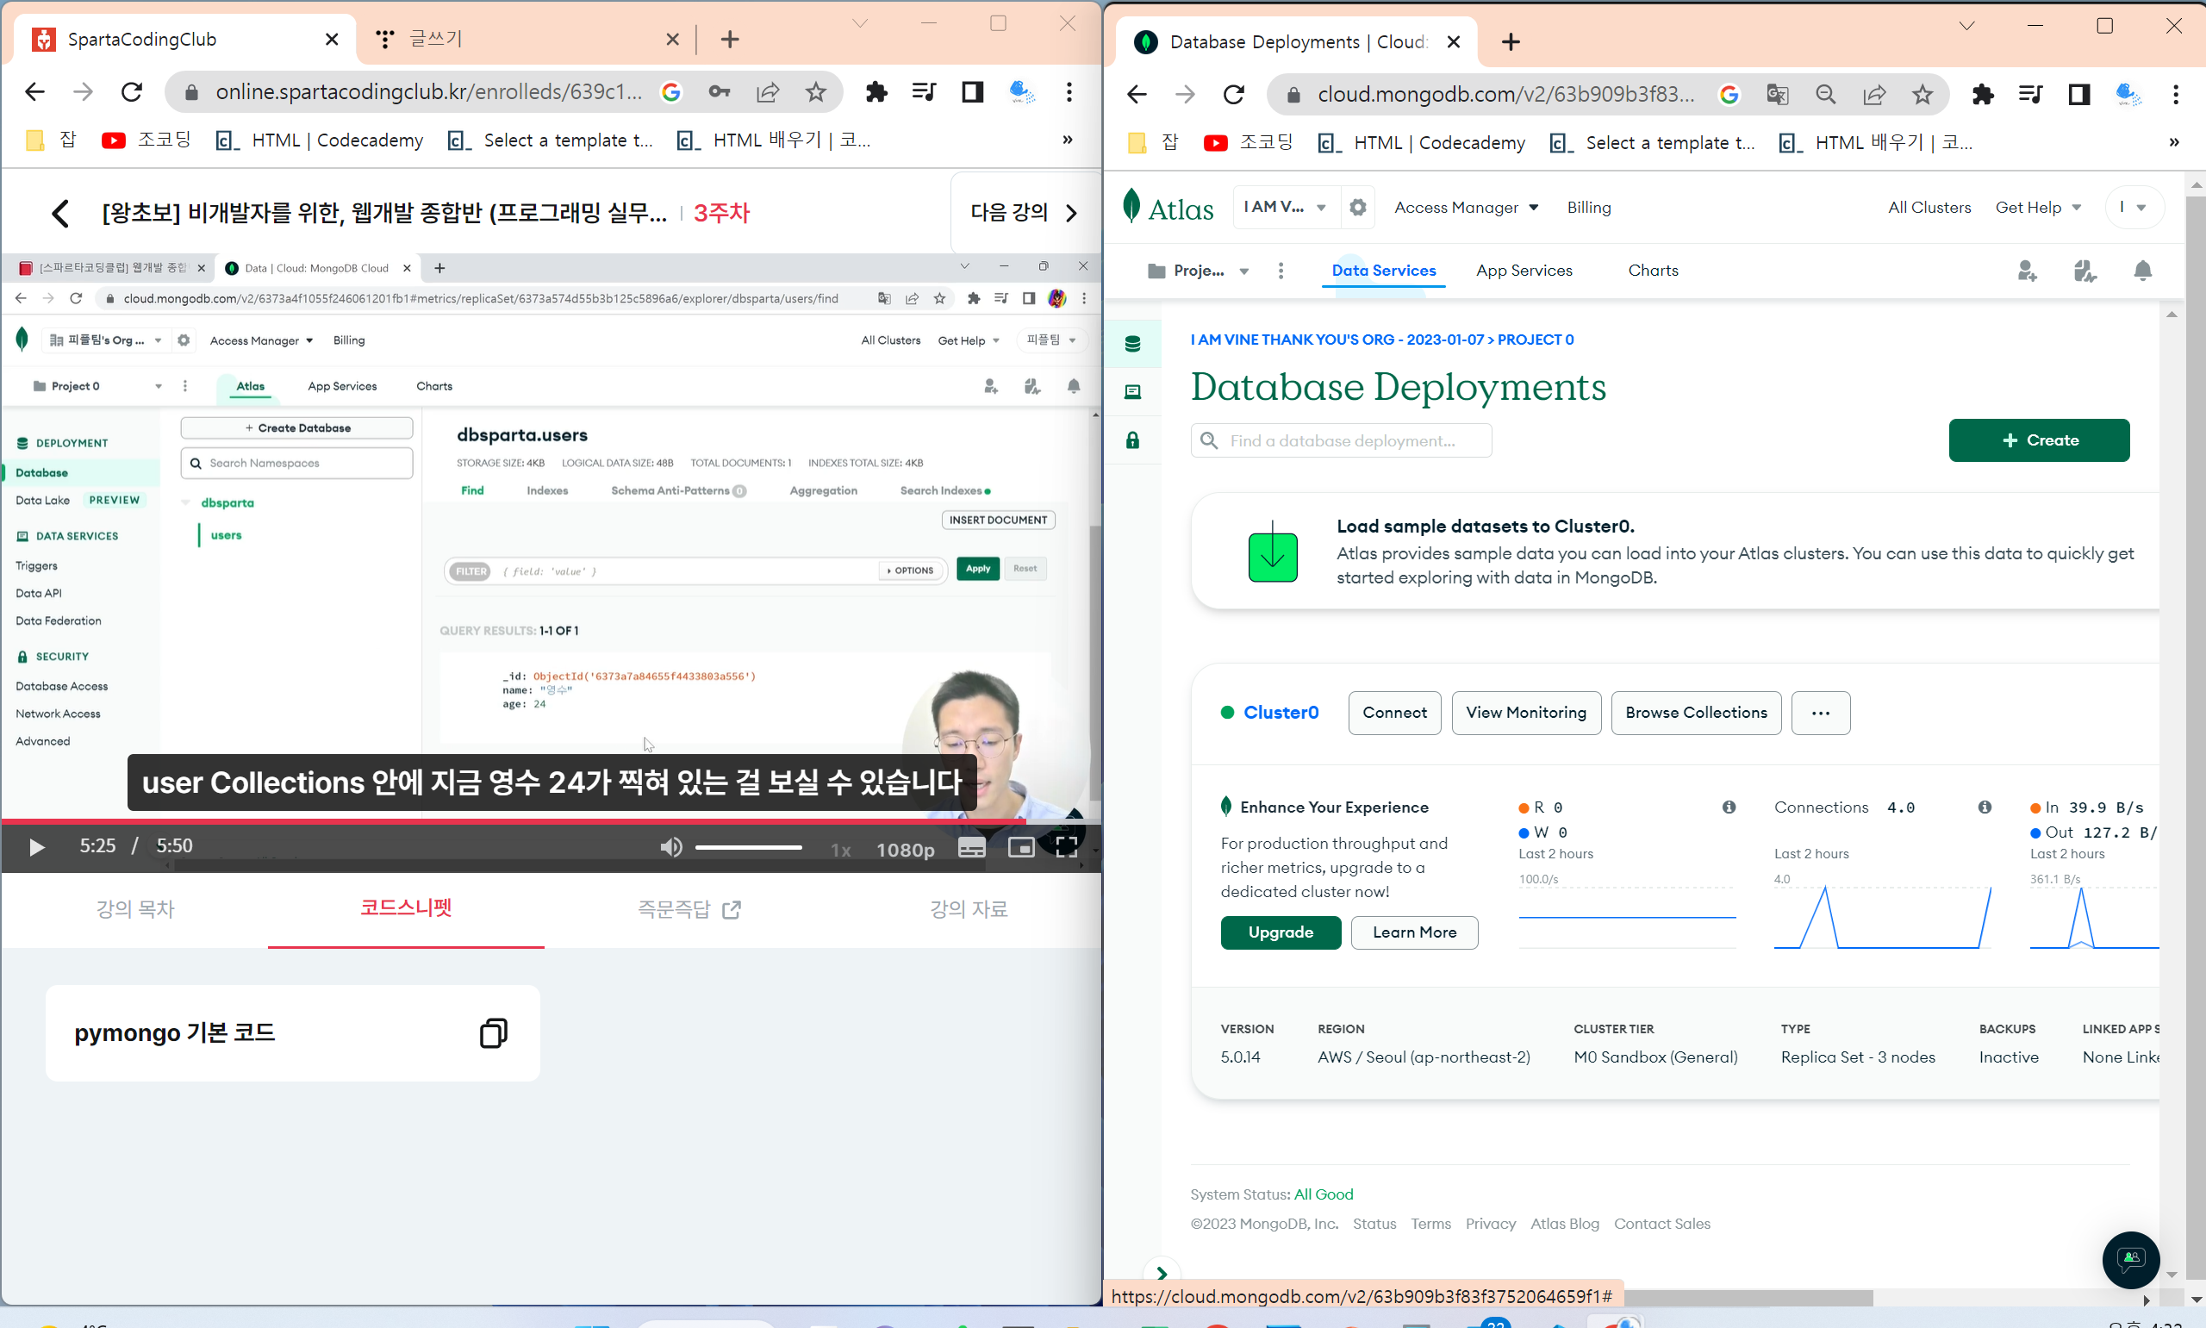
Task: Play the lecture video
Action: click(x=37, y=846)
